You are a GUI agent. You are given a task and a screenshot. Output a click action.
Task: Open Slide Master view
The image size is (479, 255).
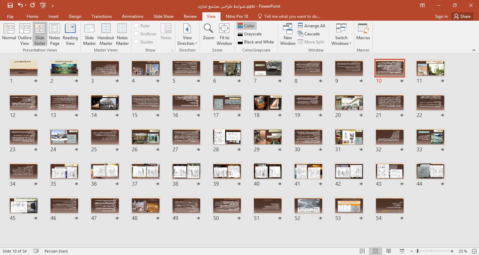89,34
